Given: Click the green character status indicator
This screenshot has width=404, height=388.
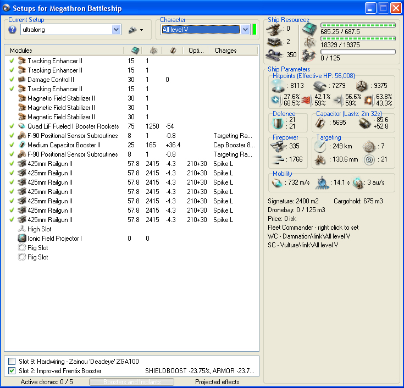Looking at the screenshot, I should coord(254,29).
